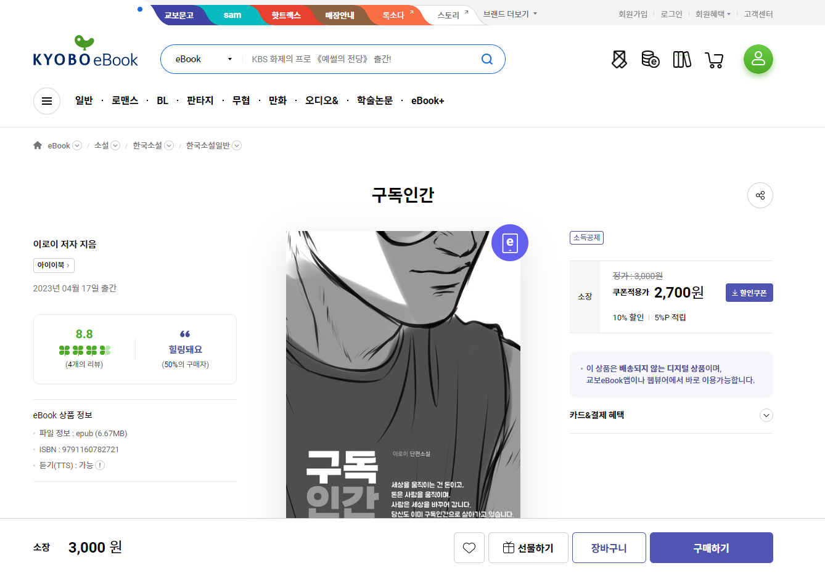Image resolution: width=825 pixels, height=576 pixels.
Task: Click the search input field
Action: [361, 59]
